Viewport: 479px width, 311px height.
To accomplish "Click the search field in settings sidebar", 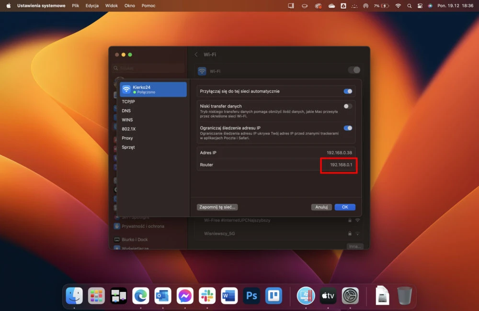I will [149, 68].
